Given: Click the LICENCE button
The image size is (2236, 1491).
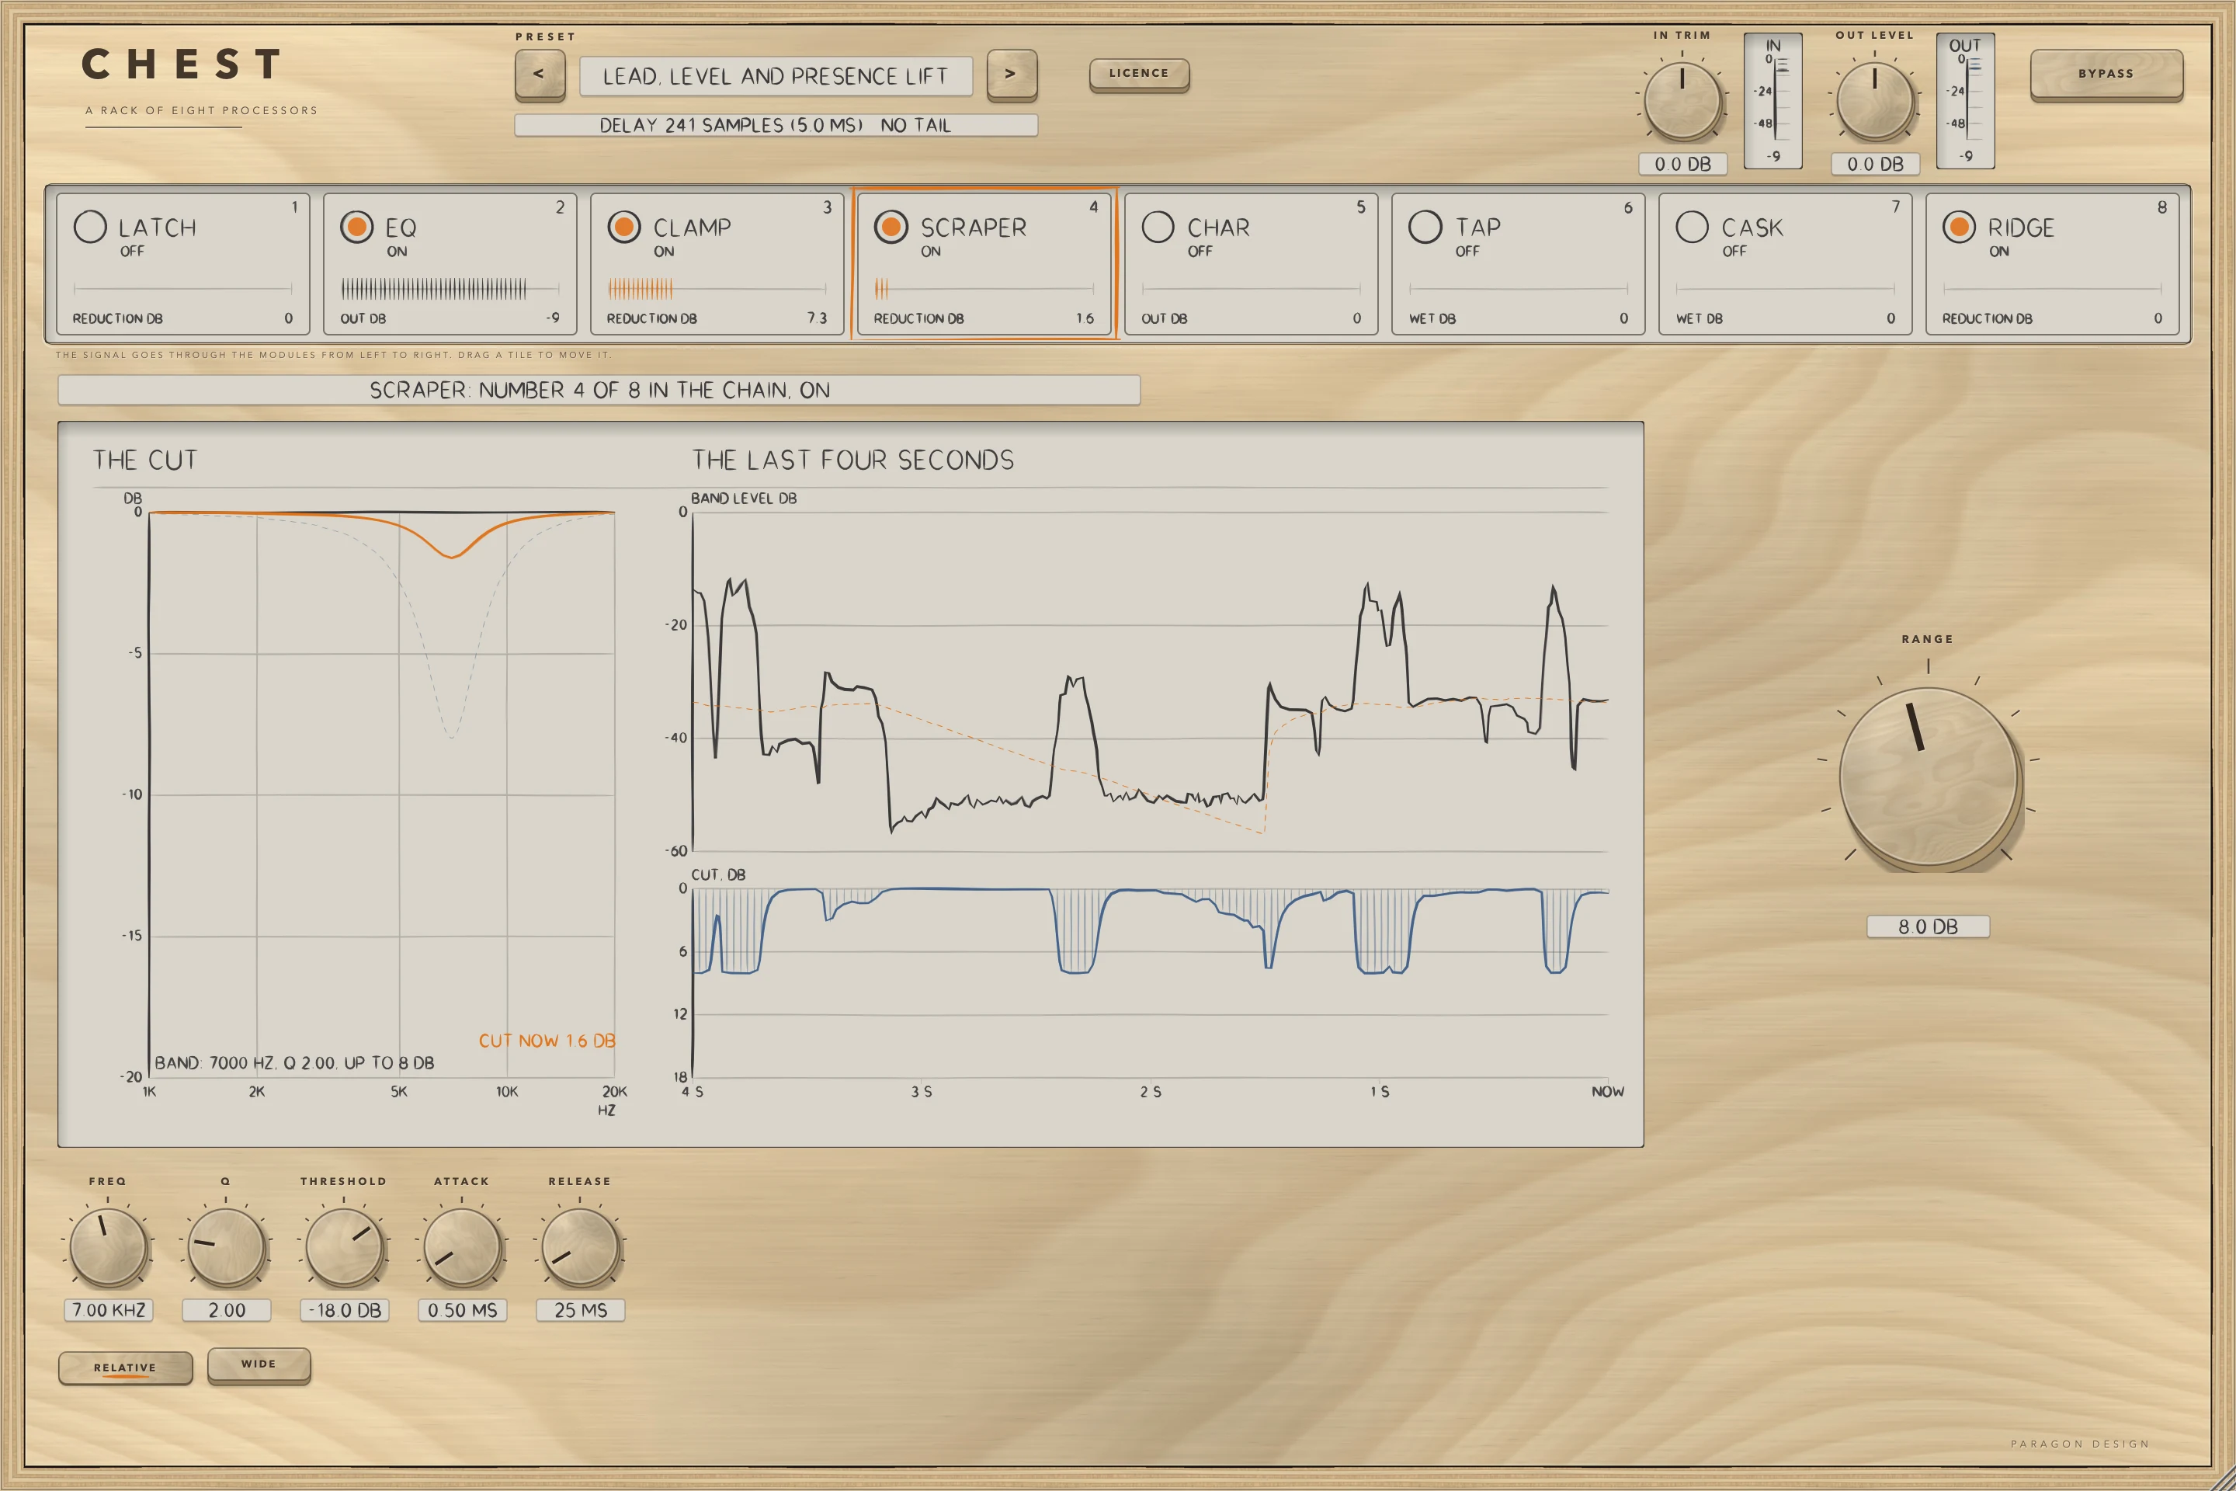Looking at the screenshot, I should (1139, 75).
